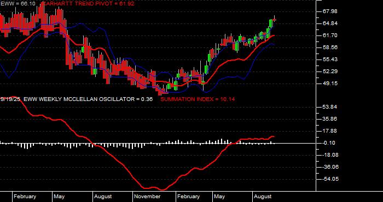Screen dimensions: 383x202
Task: Click the 58.56 price axis value
Action: pos(330,47)
